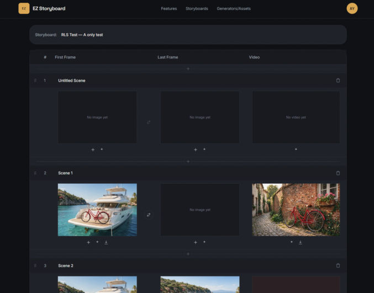The height and width of the screenshot is (293, 374).
Task: Download the Scene 1 video
Action: pyautogui.click(x=301, y=242)
